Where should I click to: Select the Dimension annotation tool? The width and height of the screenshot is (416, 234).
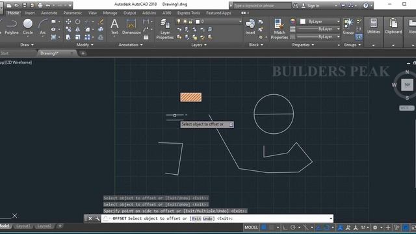point(131,27)
